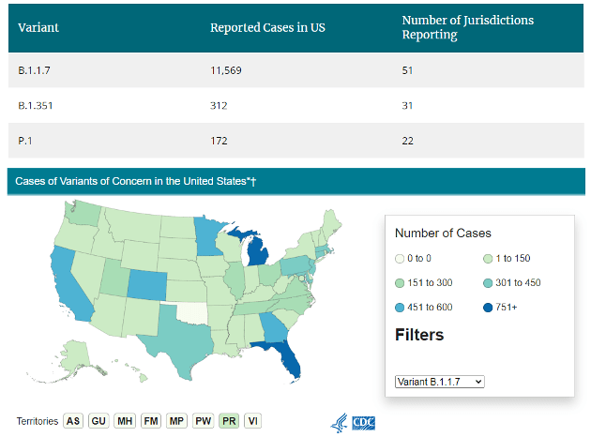Click the CDC logo icon
This screenshot has width=591, height=437.
362,423
